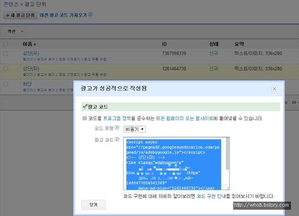Click 숨기기 under 상단(우)
This screenshot has height=216, width=299.
tap(28, 59)
